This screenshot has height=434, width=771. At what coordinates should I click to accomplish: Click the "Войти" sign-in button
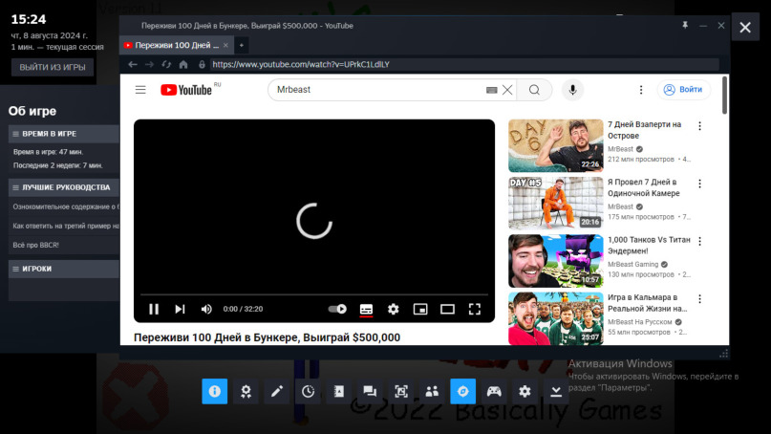pos(683,90)
